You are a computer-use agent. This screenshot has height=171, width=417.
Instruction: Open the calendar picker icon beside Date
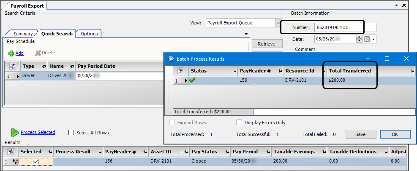click(367, 39)
